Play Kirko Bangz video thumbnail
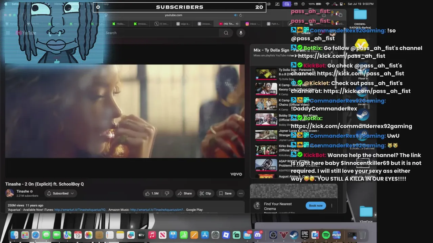 click(266, 150)
